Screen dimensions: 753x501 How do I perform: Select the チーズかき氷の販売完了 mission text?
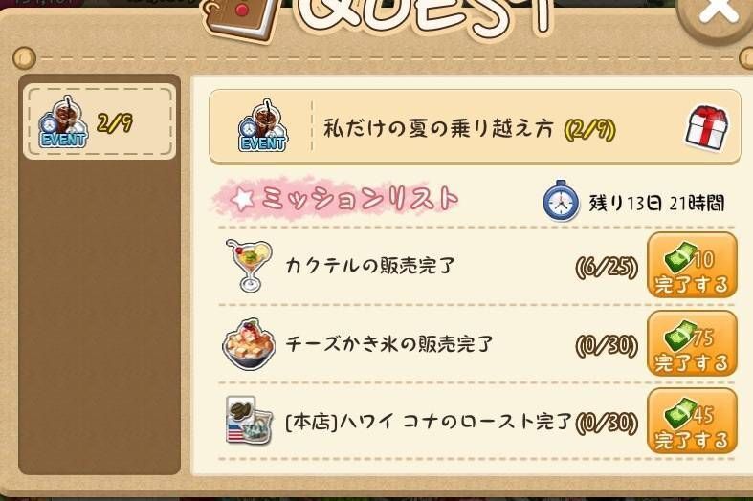(389, 343)
